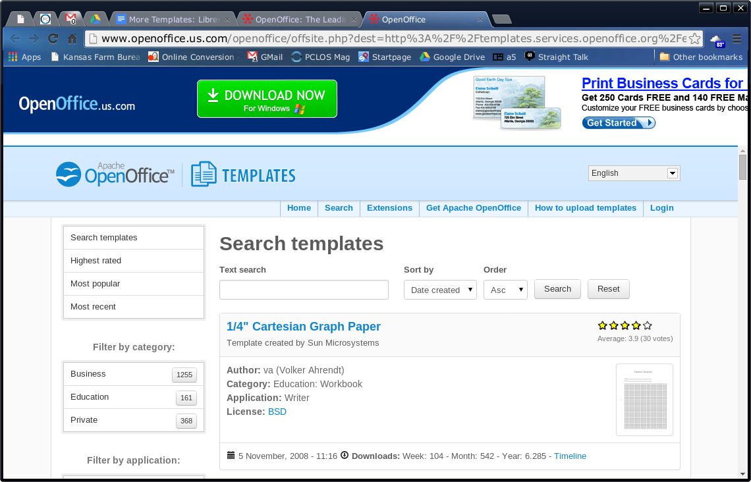
Task: Open How to upload templates
Action: [585, 208]
